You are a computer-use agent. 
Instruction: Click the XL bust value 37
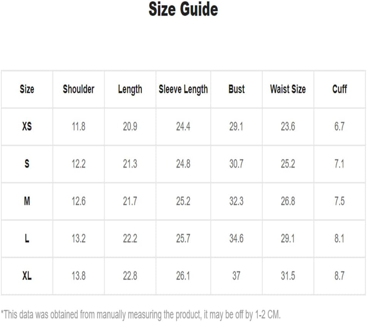(236, 276)
